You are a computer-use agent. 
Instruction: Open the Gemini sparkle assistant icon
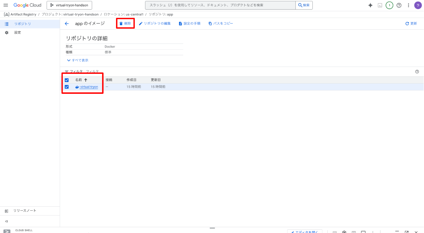coord(370,5)
